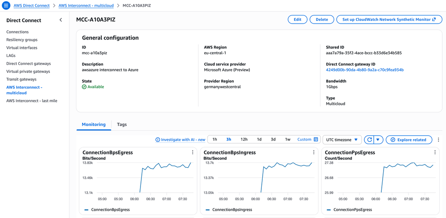The height and width of the screenshot is (218, 446).
Task: Click the description awsazure interconnect to Azure
Action: pyautogui.click(x=110, y=70)
